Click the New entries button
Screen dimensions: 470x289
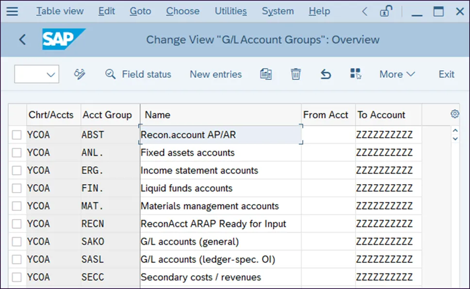(215, 74)
